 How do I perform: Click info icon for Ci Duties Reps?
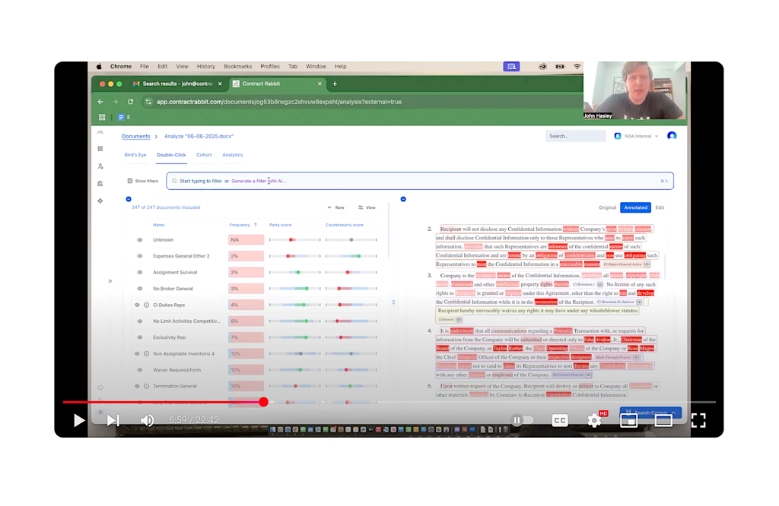pos(147,305)
